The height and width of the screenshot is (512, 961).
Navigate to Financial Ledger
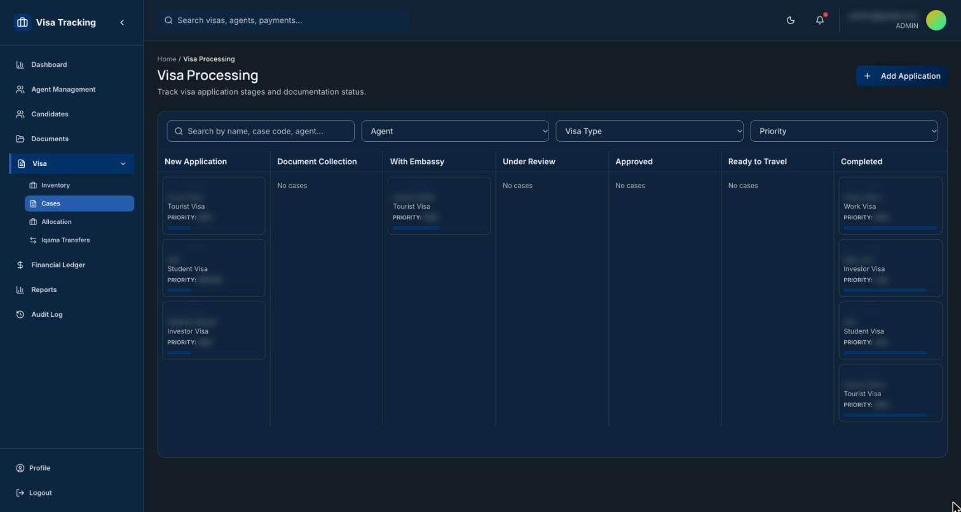coord(72,265)
